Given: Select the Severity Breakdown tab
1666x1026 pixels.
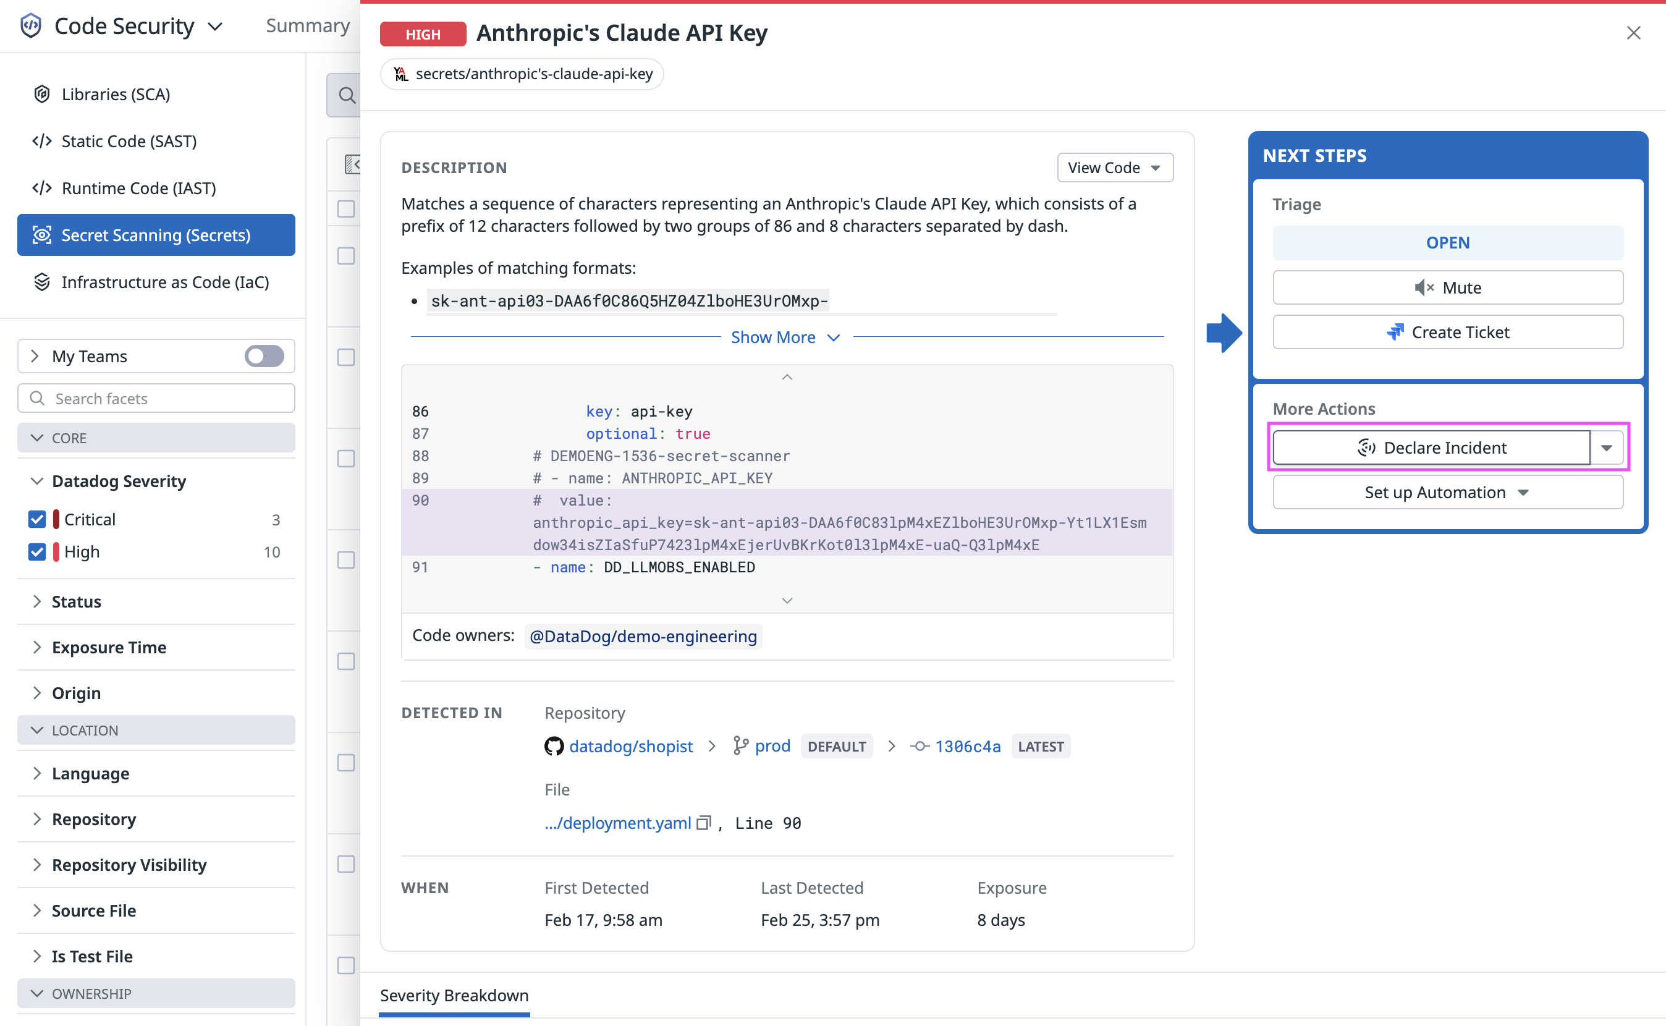Looking at the screenshot, I should pyautogui.click(x=454, y=996).
